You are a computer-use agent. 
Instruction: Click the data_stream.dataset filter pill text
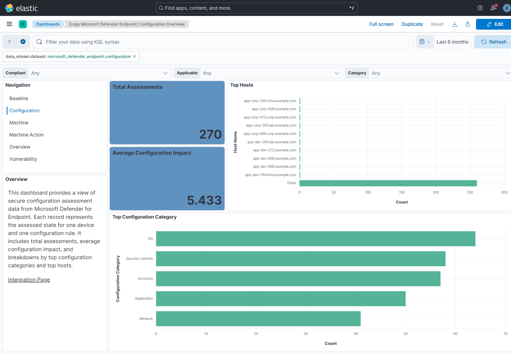68,57
